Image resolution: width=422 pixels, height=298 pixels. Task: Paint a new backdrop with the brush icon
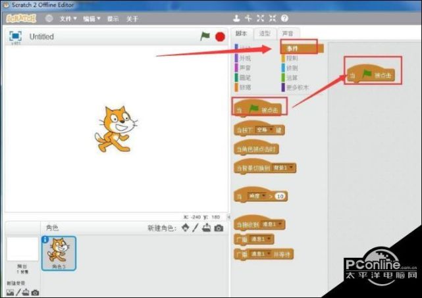[18, 292]
